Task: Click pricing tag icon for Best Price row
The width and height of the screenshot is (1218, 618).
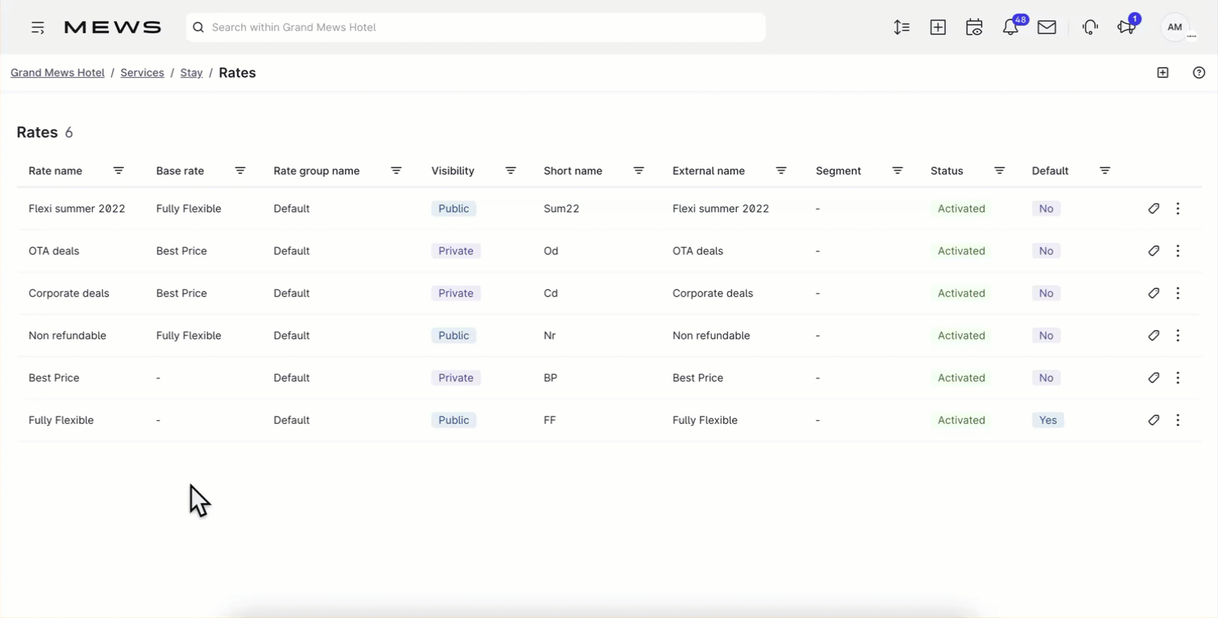Action: tap(1154, 378)
